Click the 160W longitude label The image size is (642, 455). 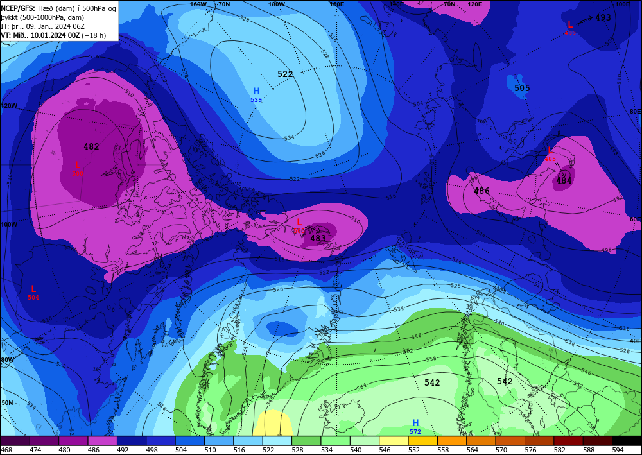click(x=198, y=4)
